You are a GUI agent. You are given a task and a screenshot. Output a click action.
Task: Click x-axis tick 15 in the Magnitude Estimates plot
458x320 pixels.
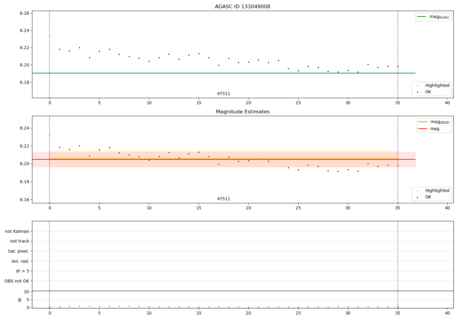click(x=199, y=208)
